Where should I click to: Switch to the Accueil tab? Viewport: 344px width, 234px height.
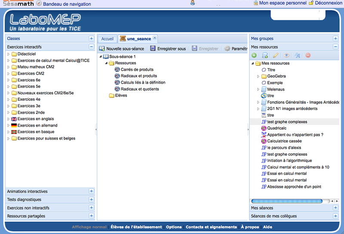pos(107,39)
